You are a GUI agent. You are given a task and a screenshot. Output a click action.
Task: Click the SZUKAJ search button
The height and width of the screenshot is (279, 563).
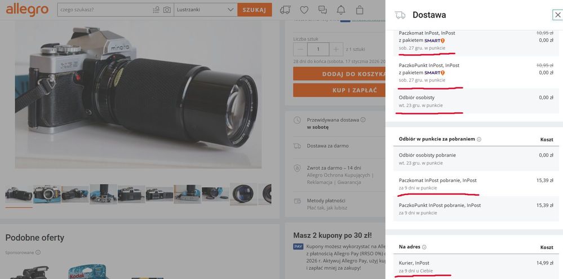[254, 10]
